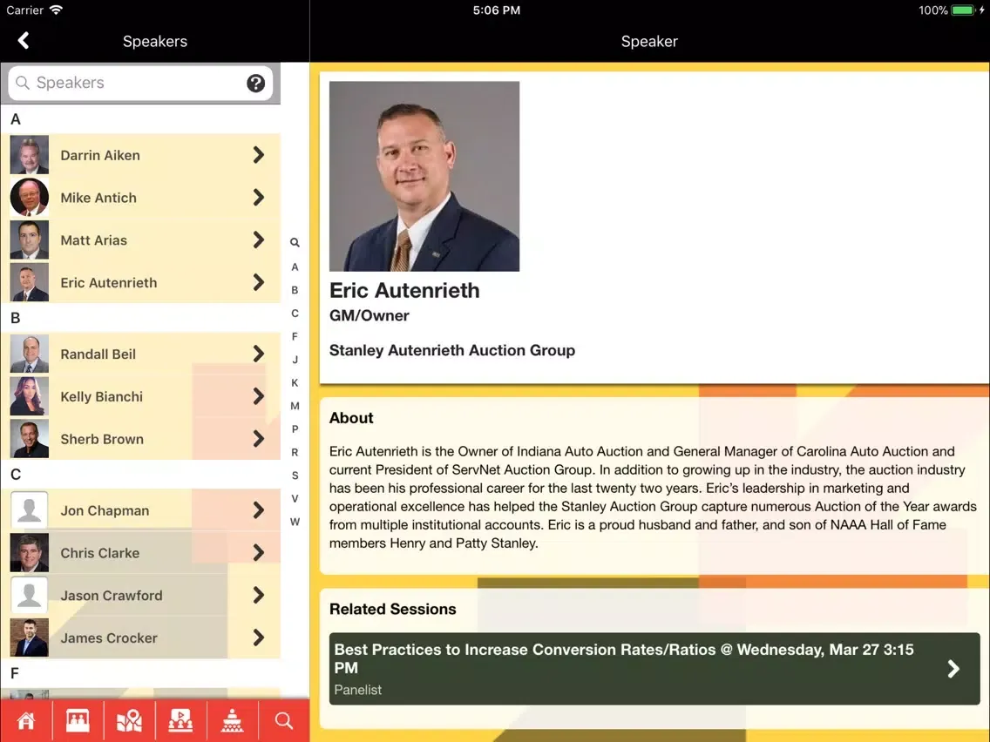The width and height of the screenshot is (990, 742).
Task: Open Jon Chapman's chevron arrow
Action: click(258, 509)
